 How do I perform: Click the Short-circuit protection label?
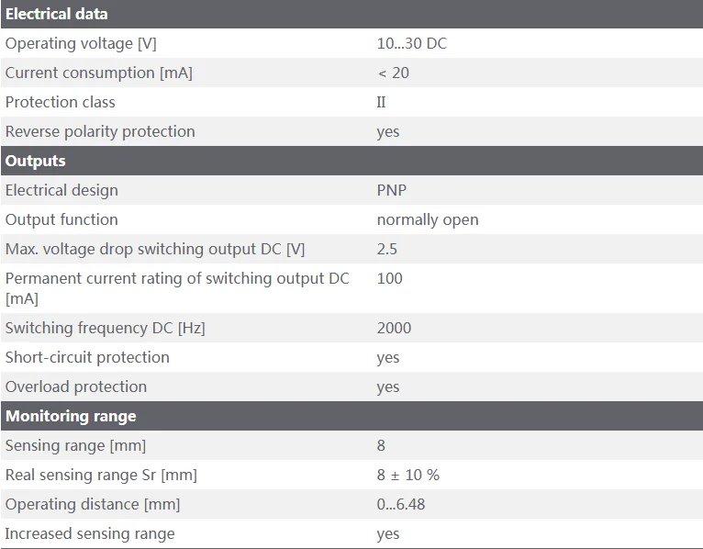click(x=87, y=357)
